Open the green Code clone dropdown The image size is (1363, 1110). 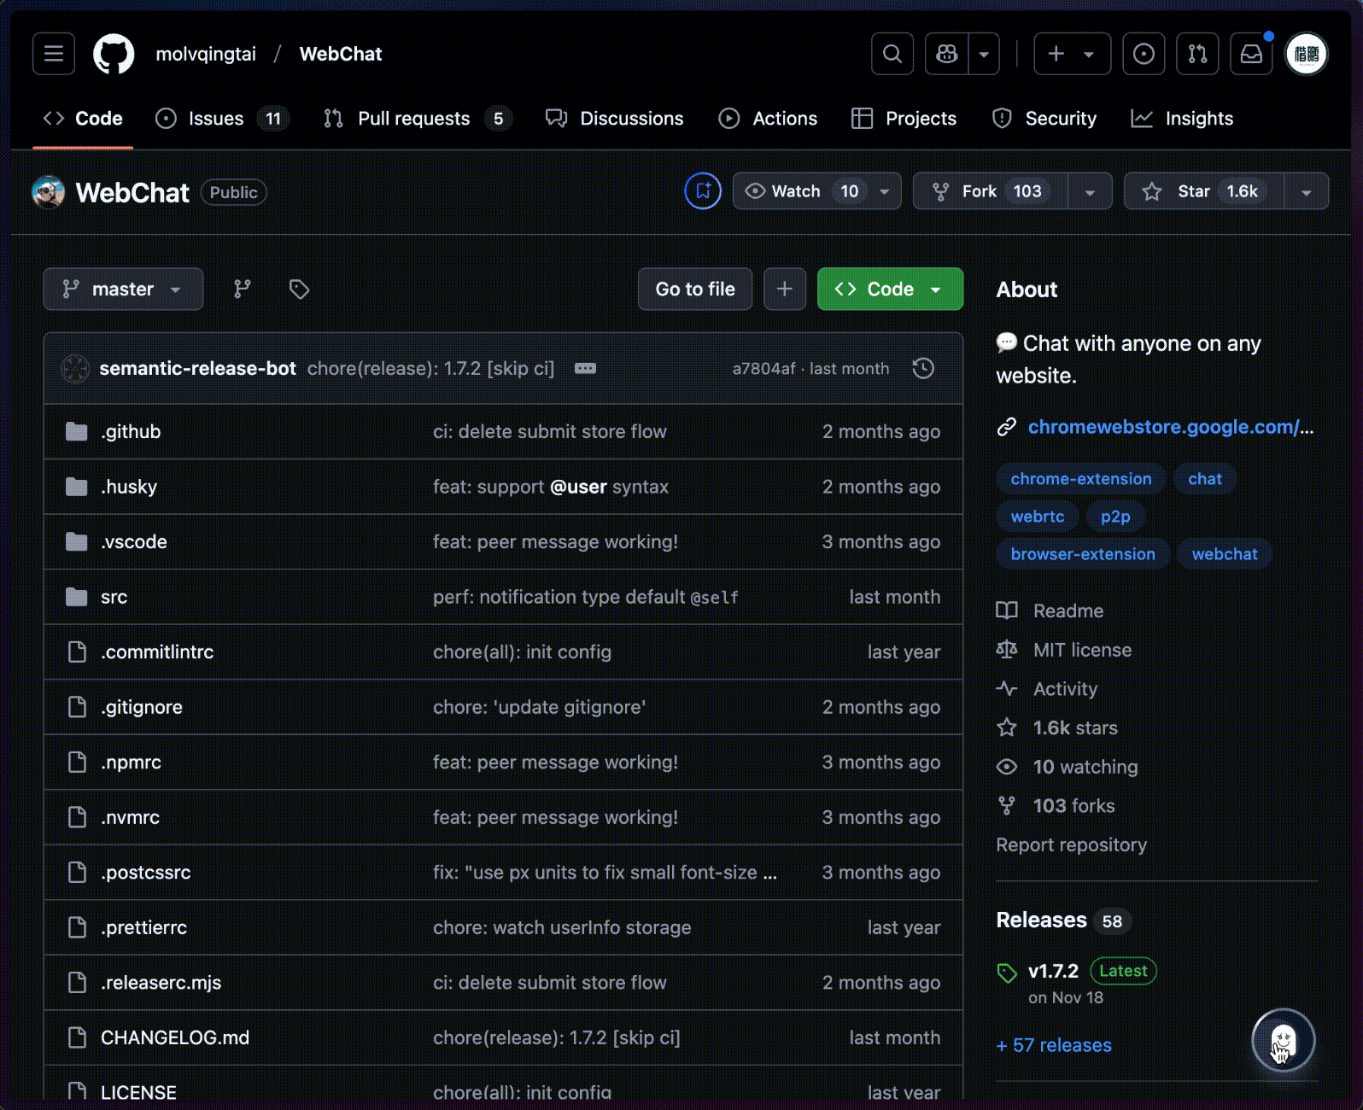(x=890, y=289)
